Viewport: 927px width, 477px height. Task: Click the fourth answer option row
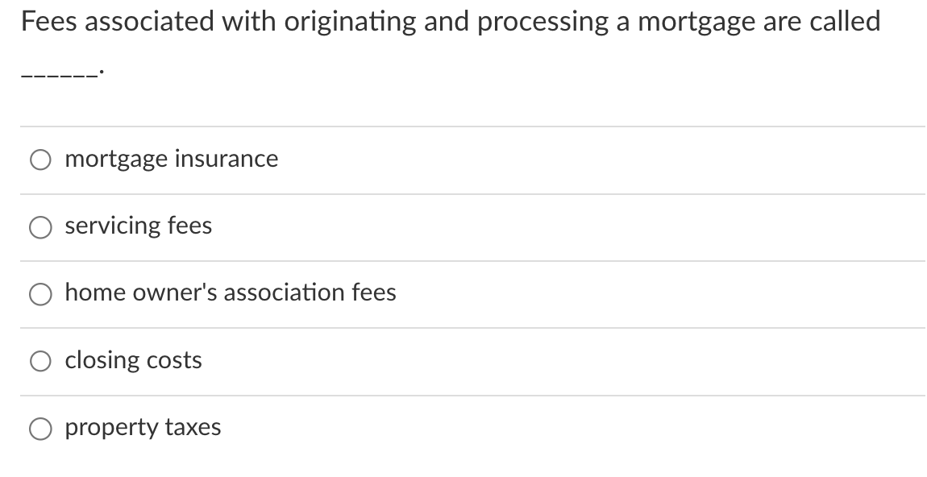pyautogui.click(x=463, y=361)
